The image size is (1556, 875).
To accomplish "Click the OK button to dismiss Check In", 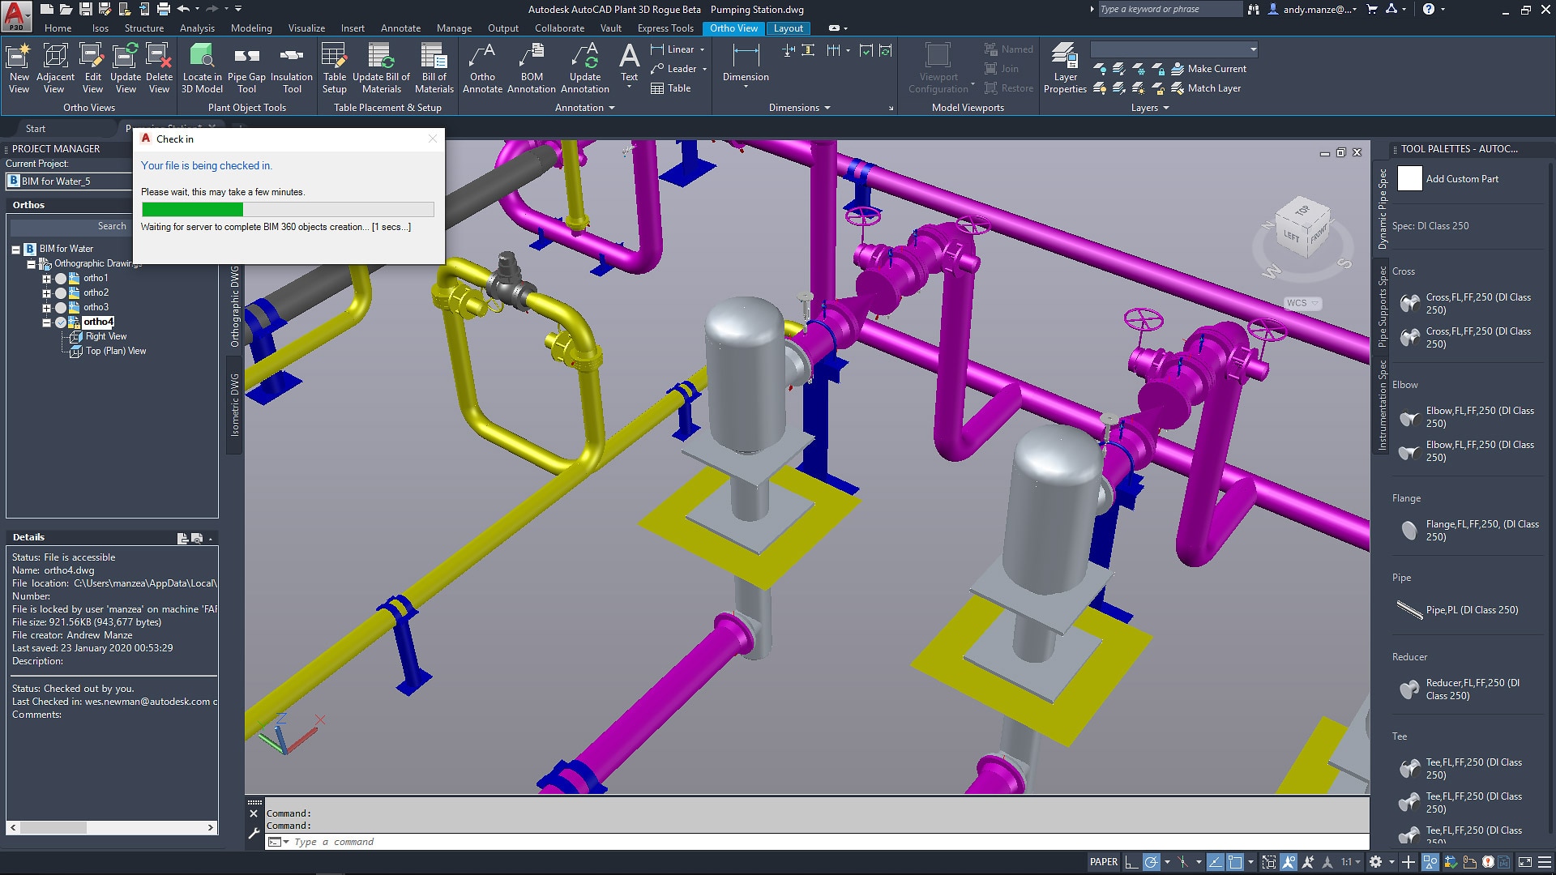I will click(x=433, y=137).
